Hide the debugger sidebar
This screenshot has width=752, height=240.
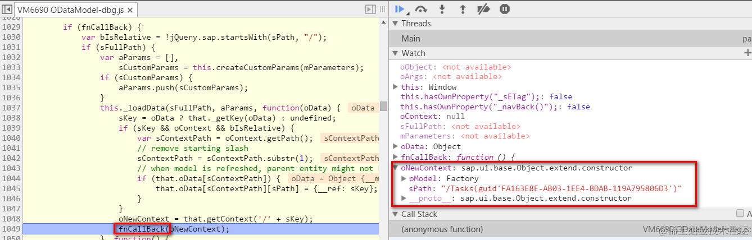[369, 10]
